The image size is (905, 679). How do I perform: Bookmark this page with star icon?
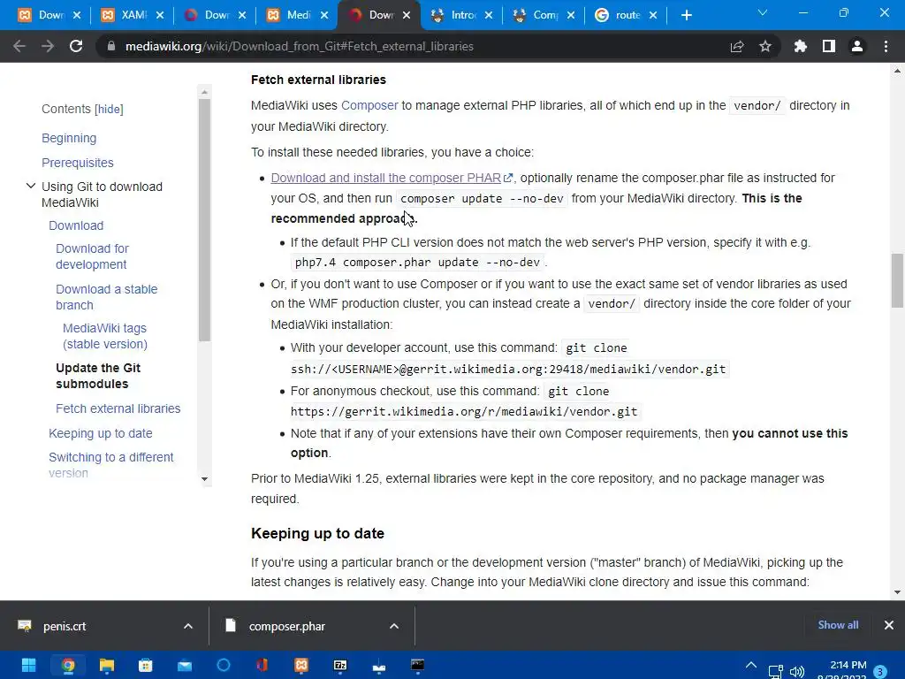coord(765,46)
